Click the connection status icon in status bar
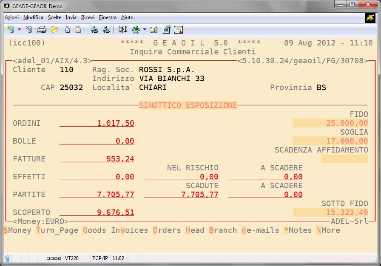The height and width of the screenshot is (266, 381). [7, 258]
